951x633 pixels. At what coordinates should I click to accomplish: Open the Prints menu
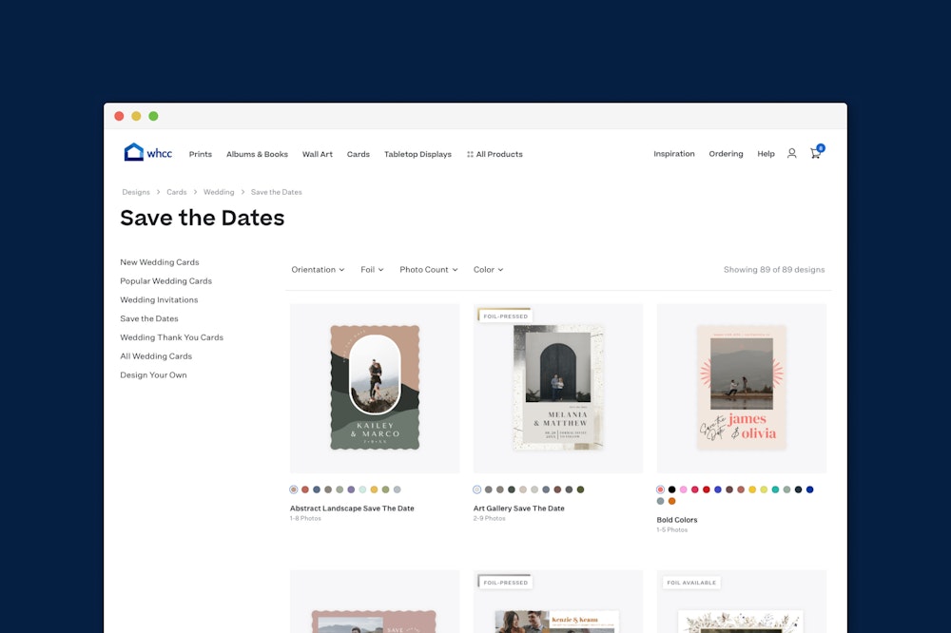tap(200, 154)
